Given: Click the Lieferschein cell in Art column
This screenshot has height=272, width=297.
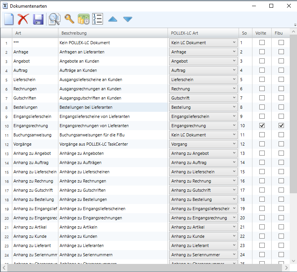Looking at the screenshot, I should pyautogui.click(x=35, y=80).
